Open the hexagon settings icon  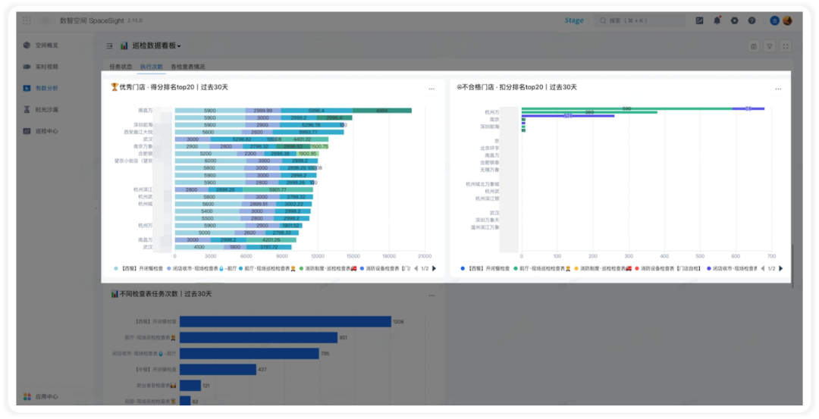(x=734, y=20)
